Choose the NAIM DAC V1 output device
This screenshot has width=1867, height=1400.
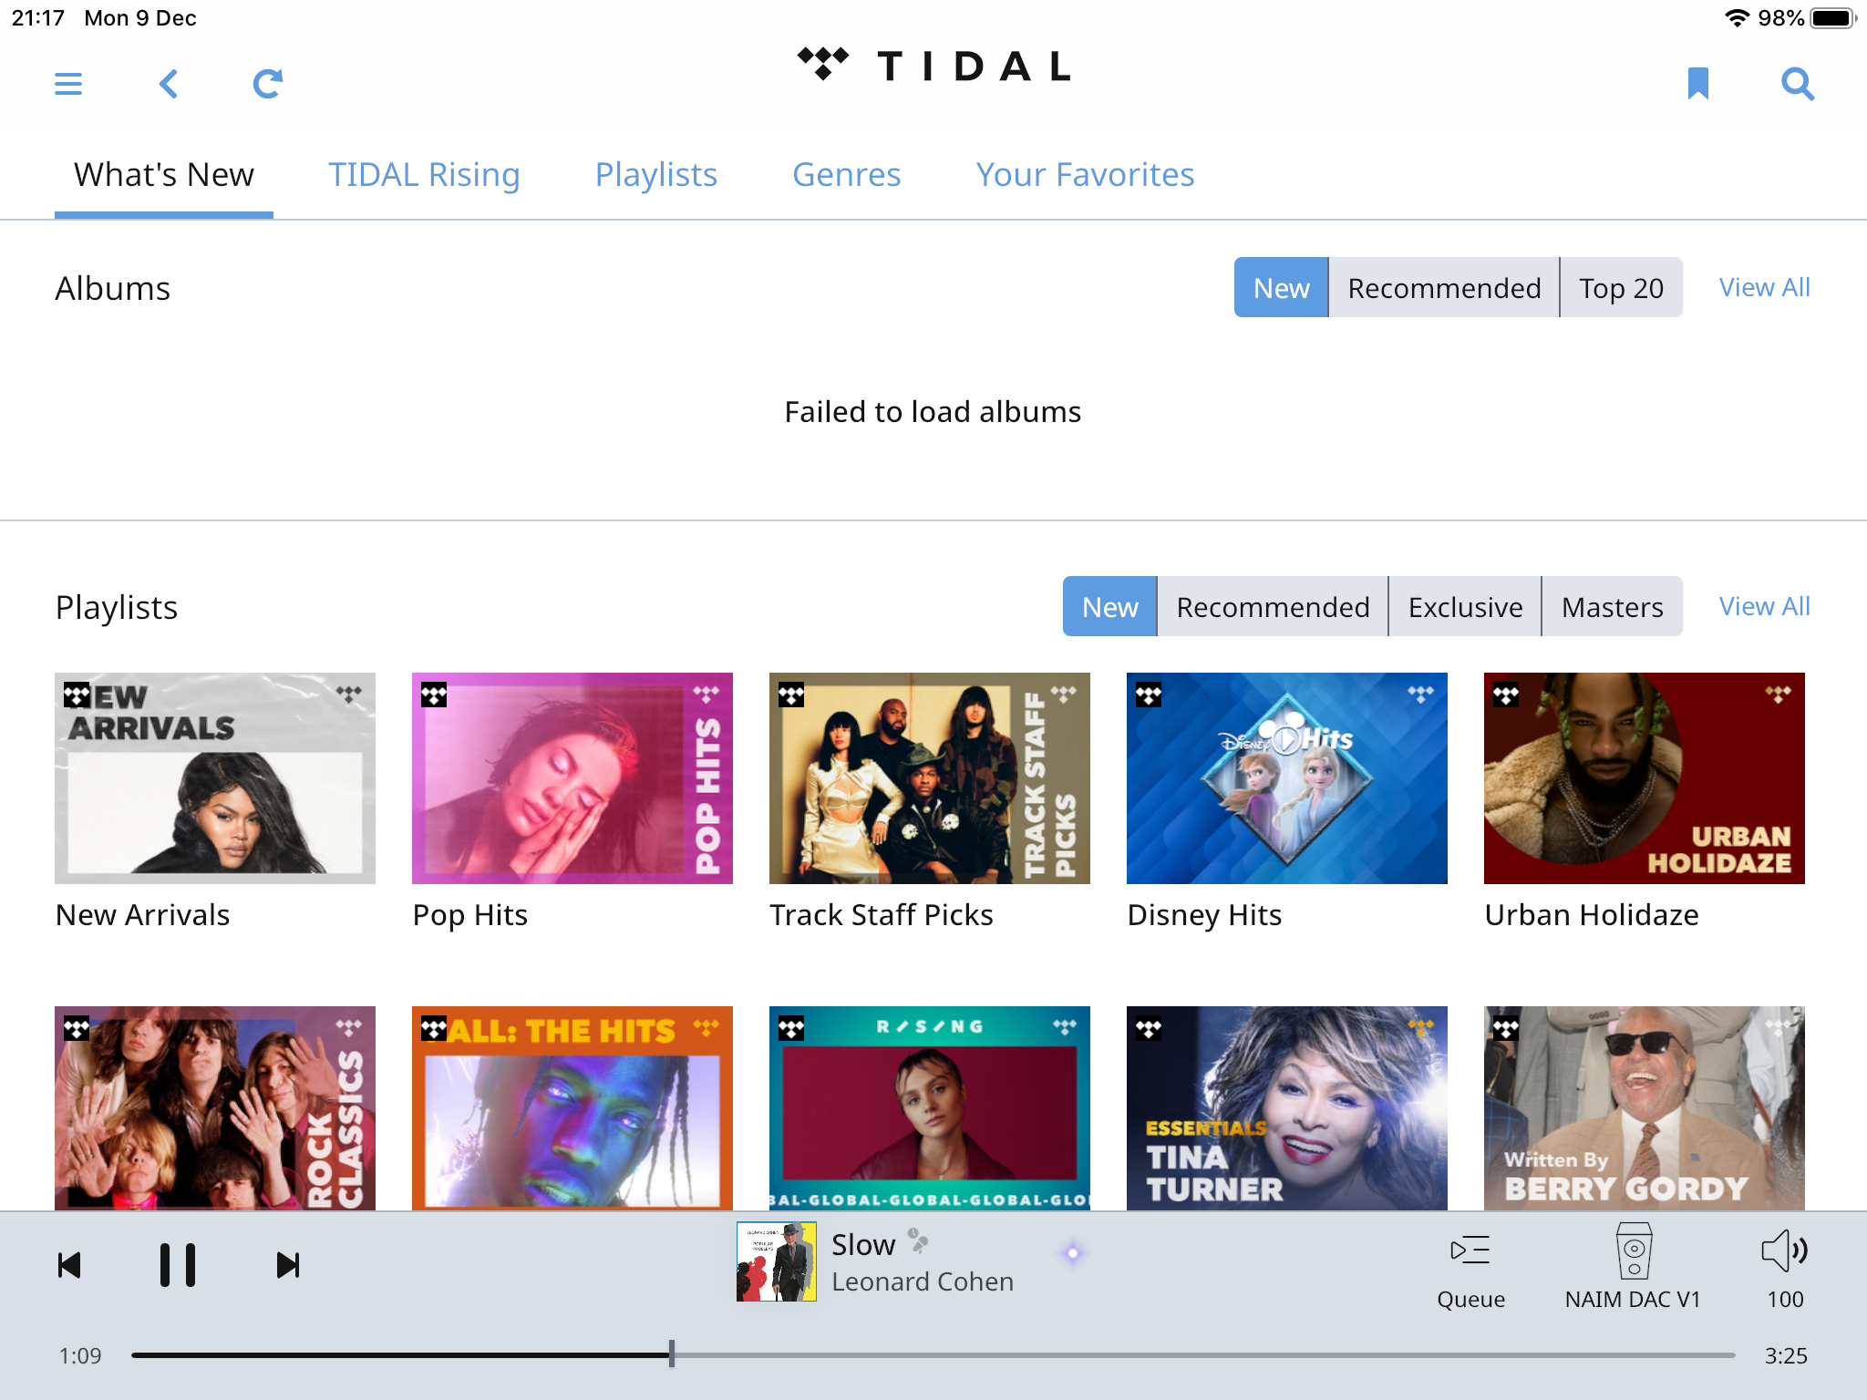[x=1633, y=1267]
